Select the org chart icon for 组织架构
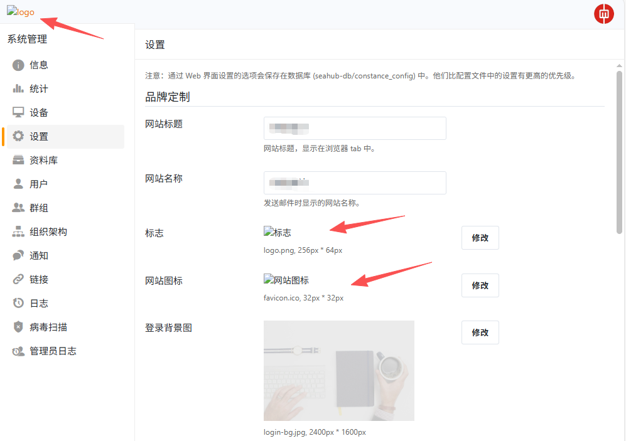The height and width of the screenshot is (441, 626). [x=18, y=232]
